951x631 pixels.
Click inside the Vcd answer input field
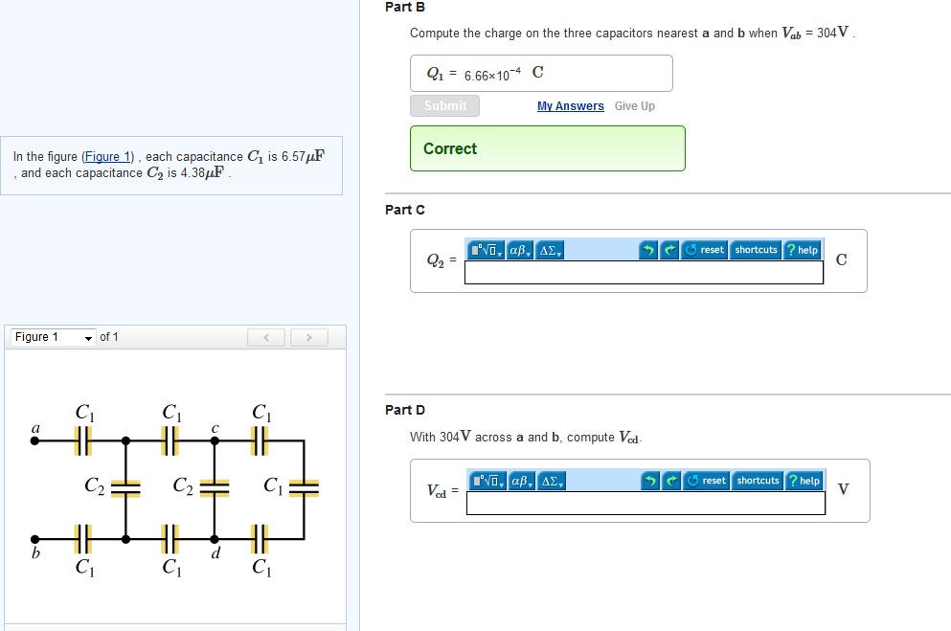point(645,503)
